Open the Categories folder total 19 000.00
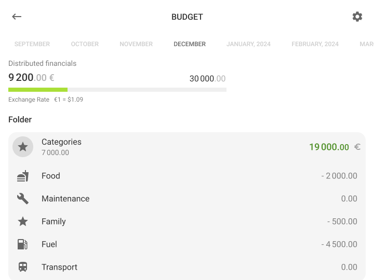 [x=329, y=147]
